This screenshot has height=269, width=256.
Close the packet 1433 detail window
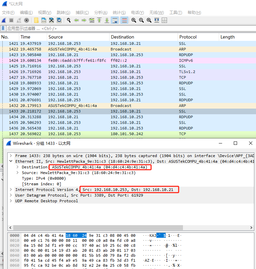pos(250,143)
